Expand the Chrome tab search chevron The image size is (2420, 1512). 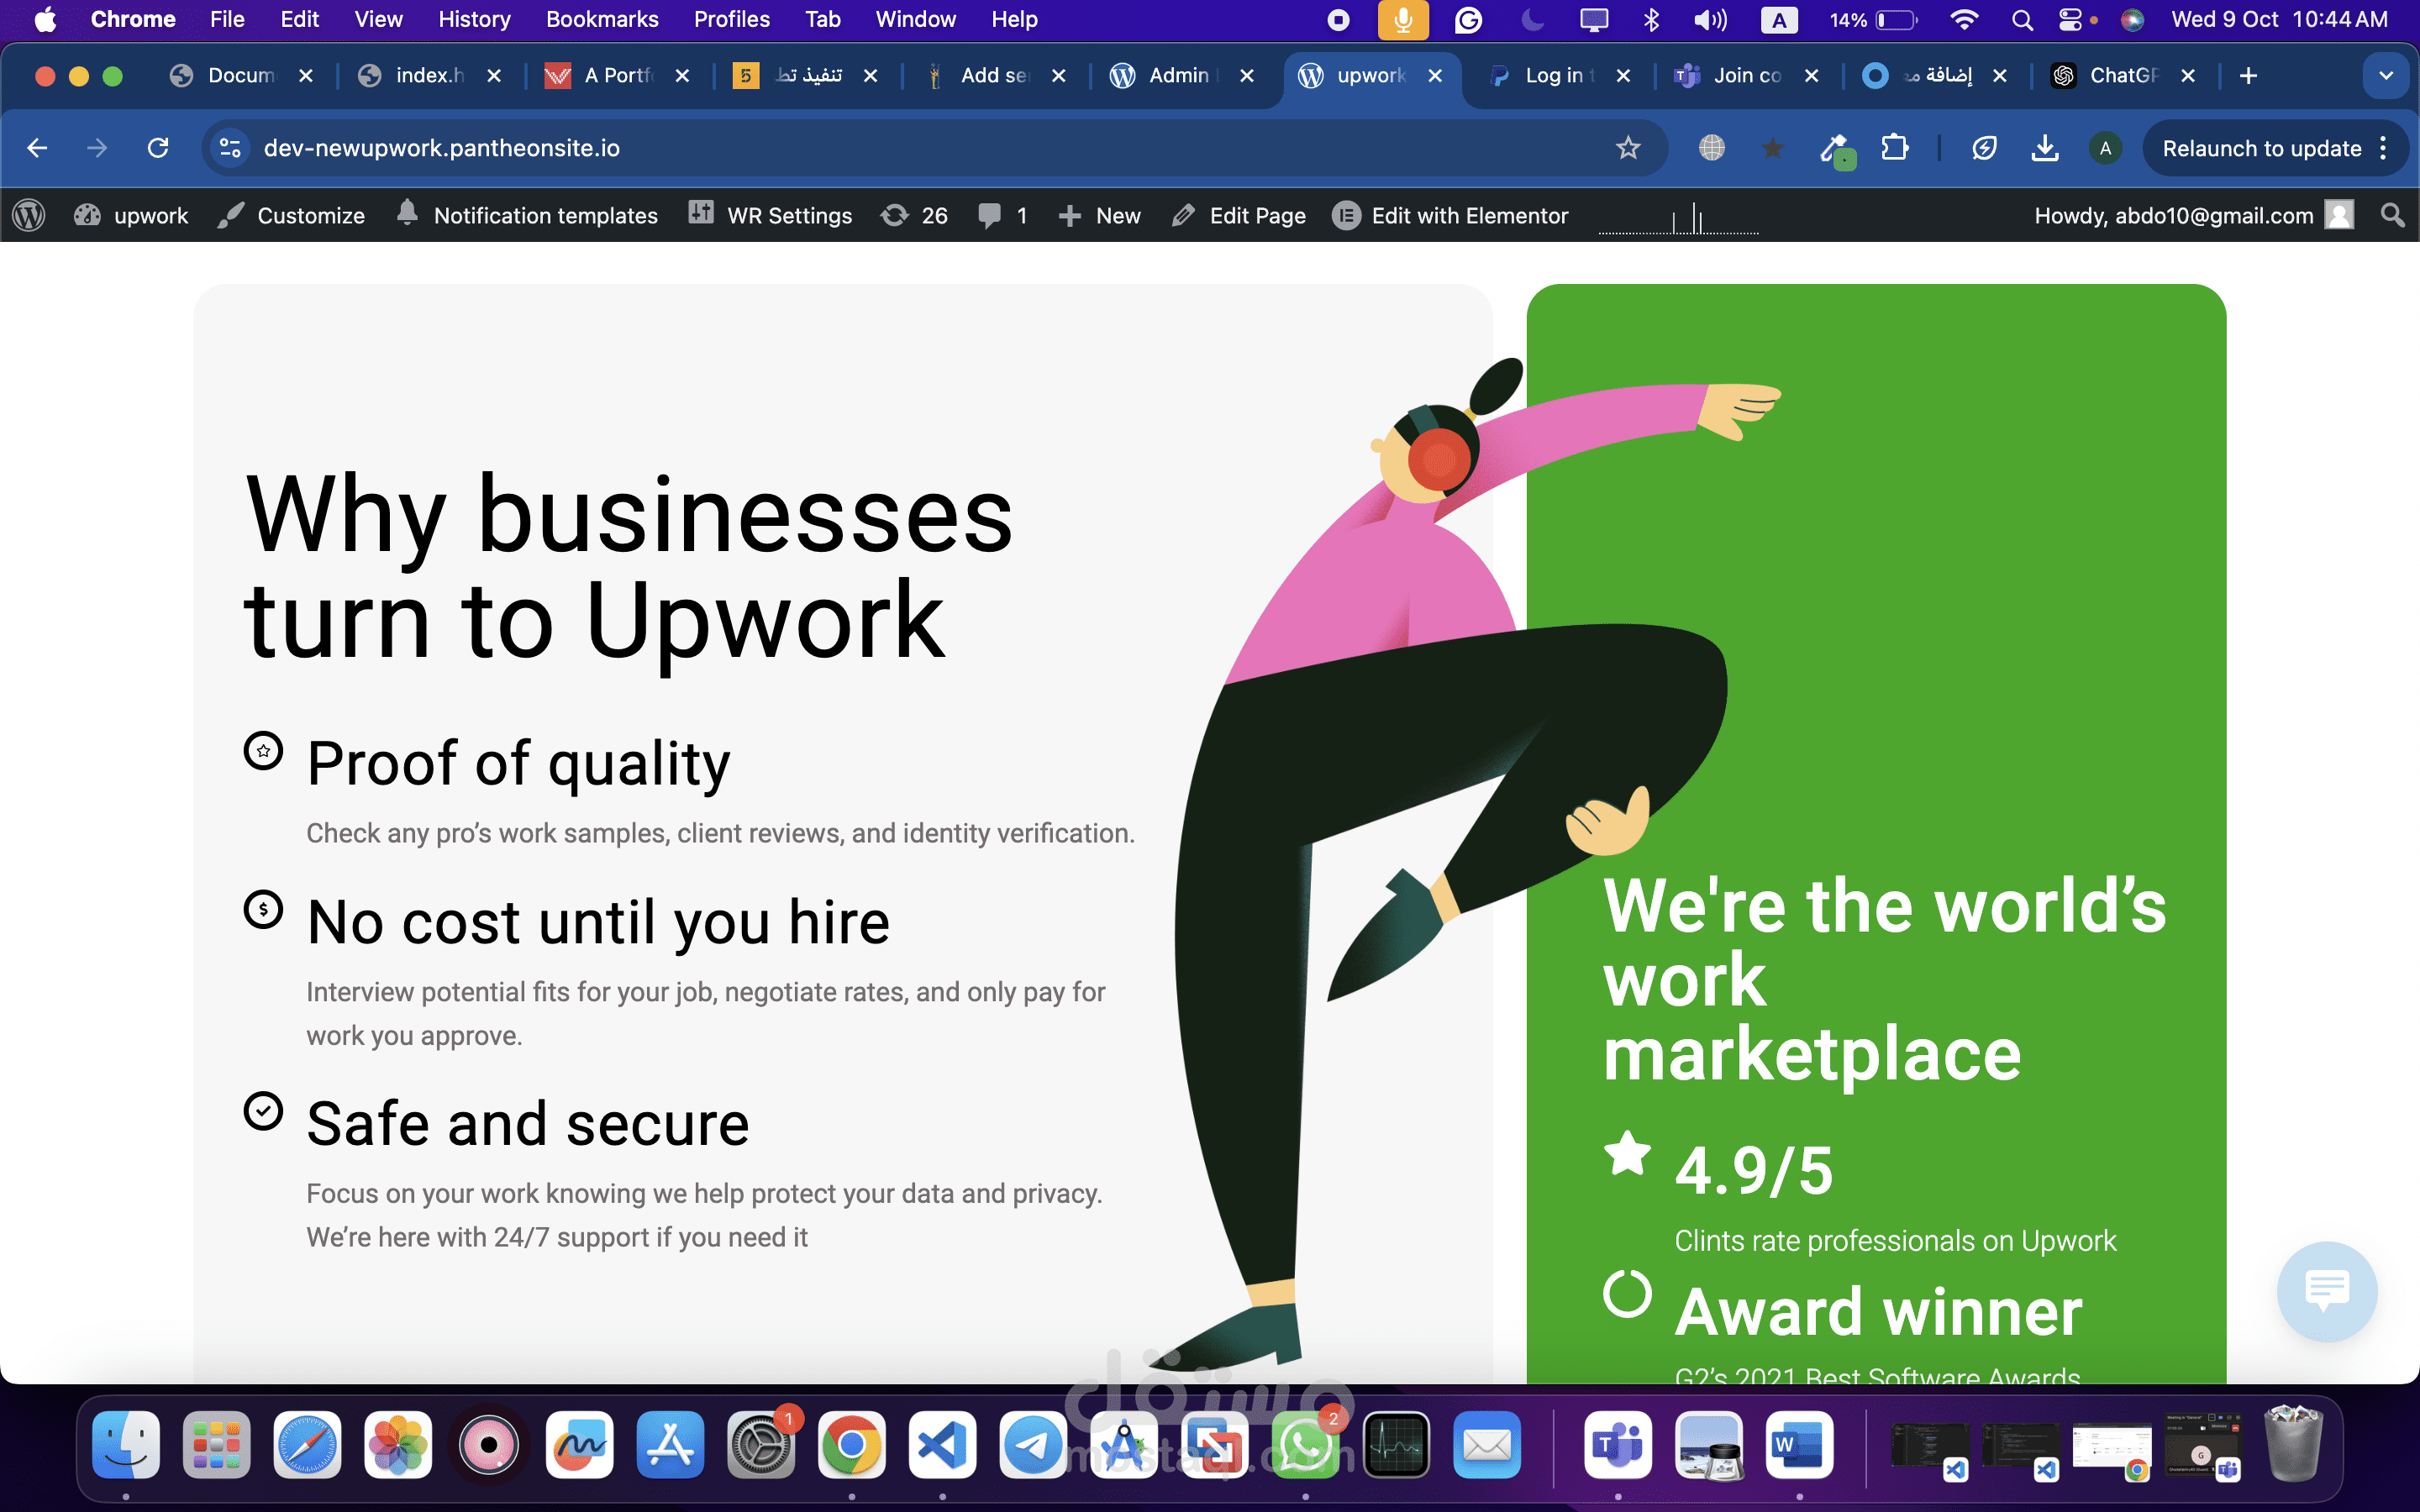point(2386,75)
